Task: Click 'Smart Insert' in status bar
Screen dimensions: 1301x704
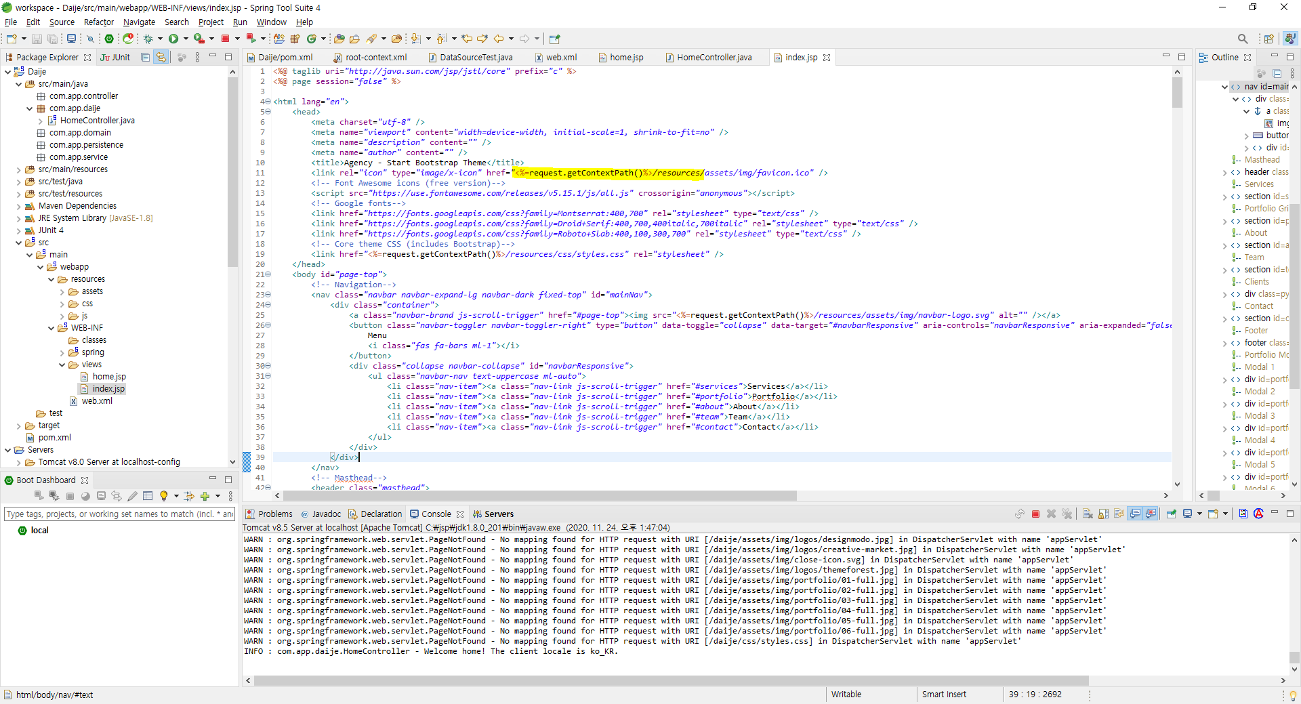Action: click(944, 695)
